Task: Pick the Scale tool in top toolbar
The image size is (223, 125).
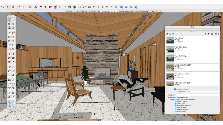Action: pyautogui.click(x=55, y=7)
